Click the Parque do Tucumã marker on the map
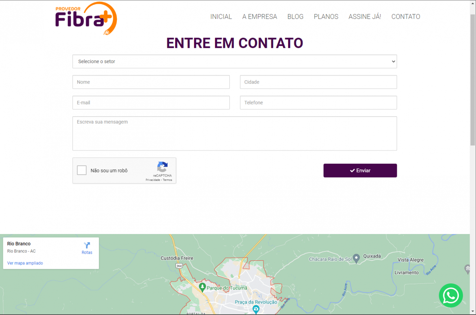 (x=203, y=287)
